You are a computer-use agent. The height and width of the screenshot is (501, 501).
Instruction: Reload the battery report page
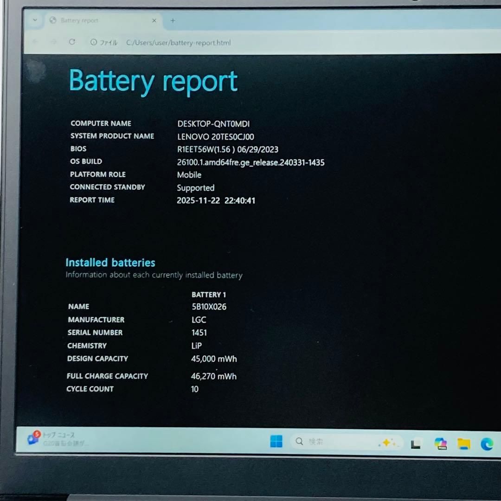72,42
